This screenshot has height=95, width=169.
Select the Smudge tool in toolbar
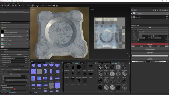13,6
